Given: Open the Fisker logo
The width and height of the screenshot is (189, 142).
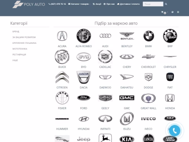Looking at the screenshot, I should coord(62,98).
